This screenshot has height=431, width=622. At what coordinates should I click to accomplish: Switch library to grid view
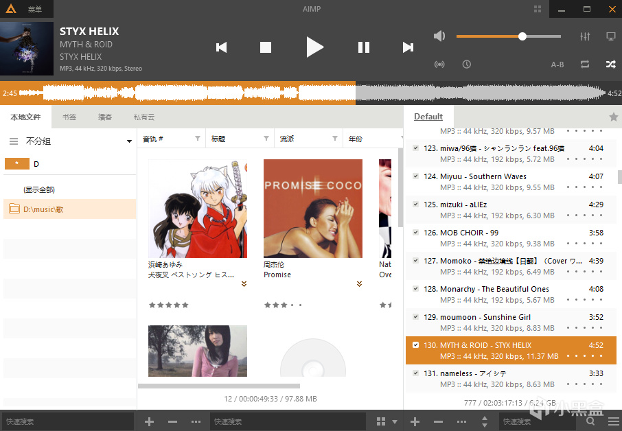381,421
